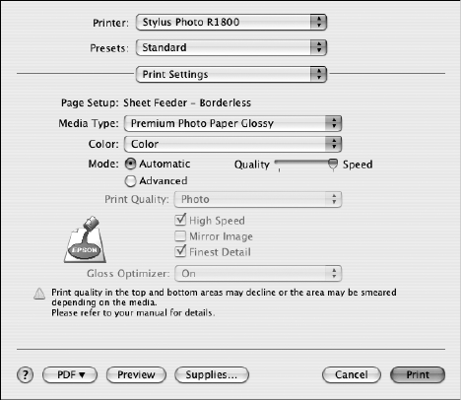Select the Advanced mode radio button
This screenshot has height=400, width=461.
(x=130, y=181)
